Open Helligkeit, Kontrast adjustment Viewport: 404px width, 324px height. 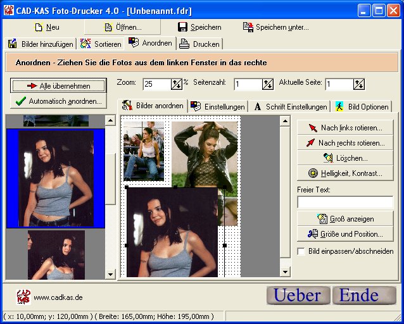(346, 173)
